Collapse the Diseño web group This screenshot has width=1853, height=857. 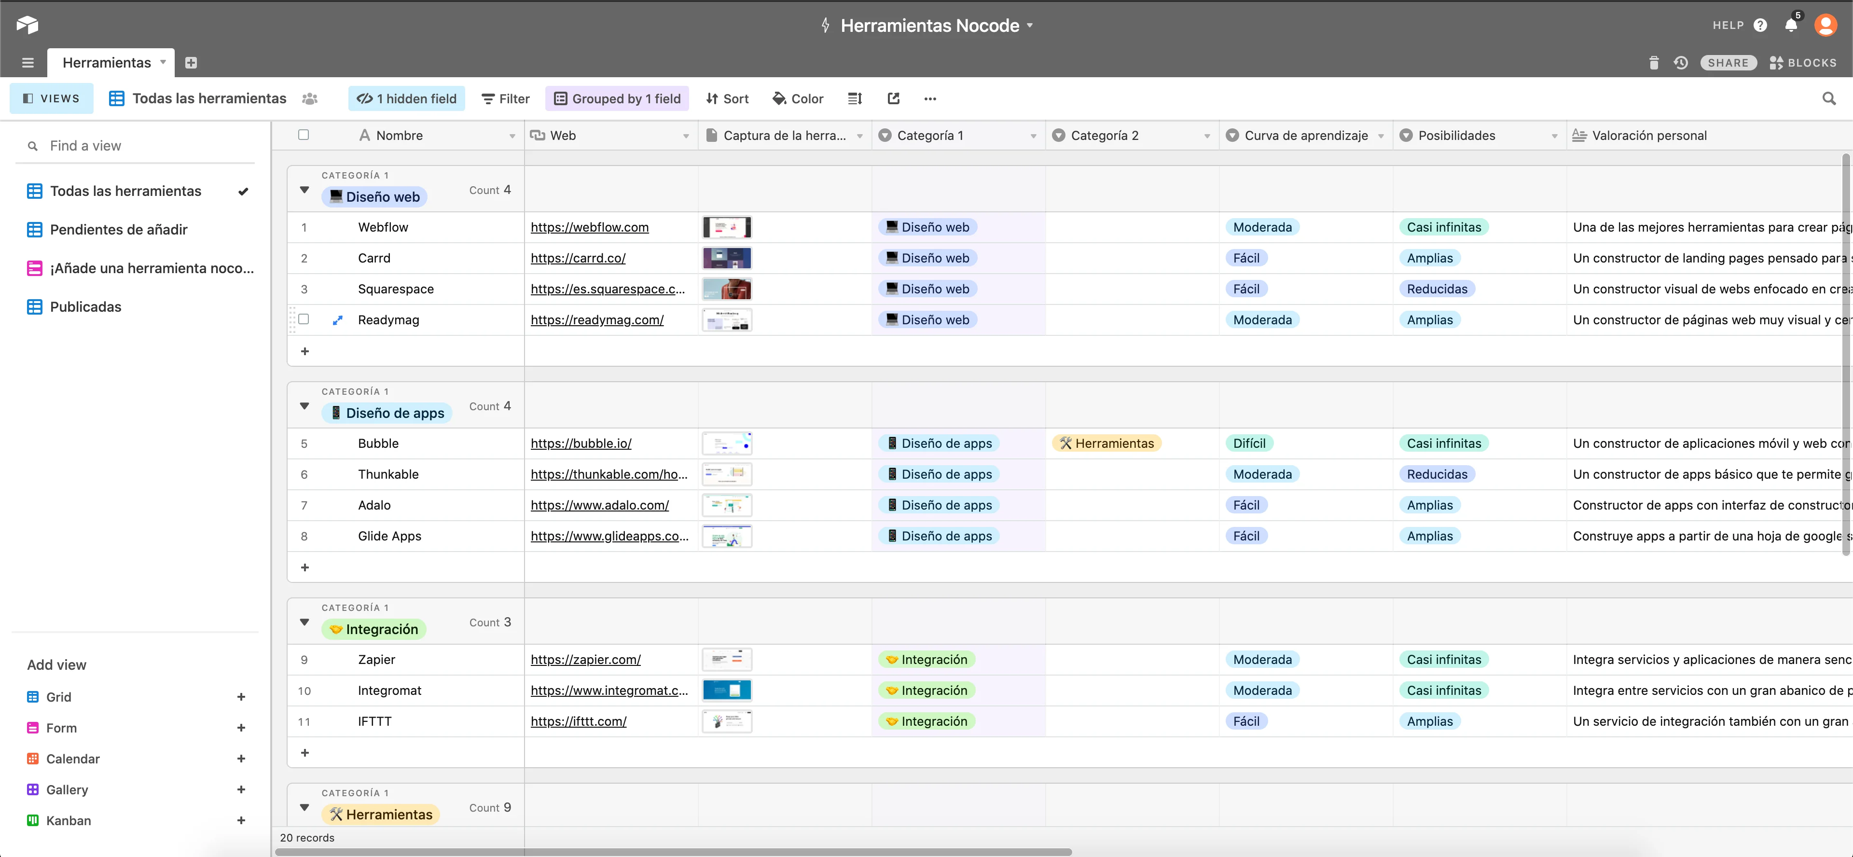(304, 190)
